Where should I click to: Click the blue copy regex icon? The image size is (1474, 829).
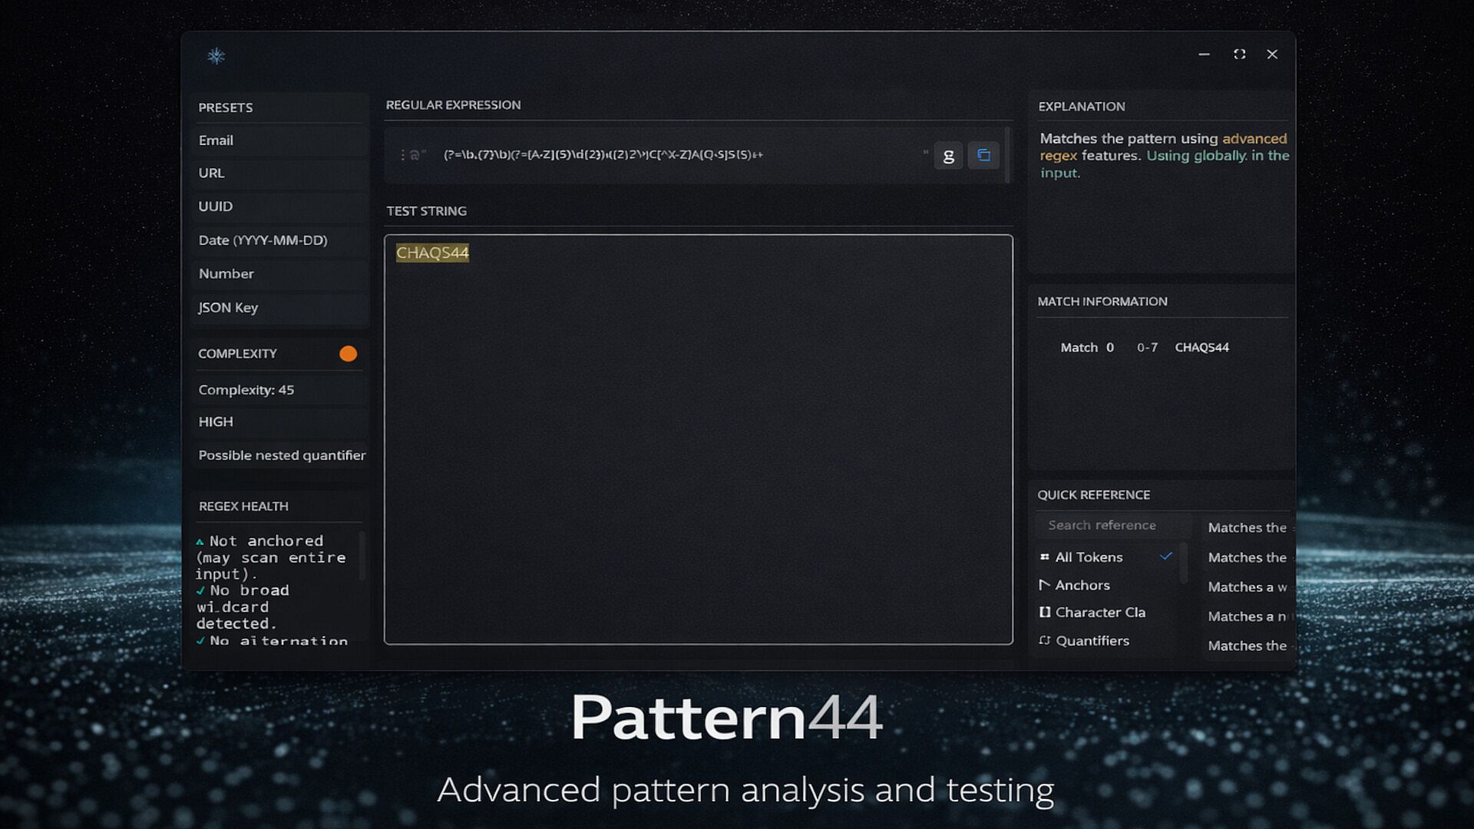[x=983, y=155]
